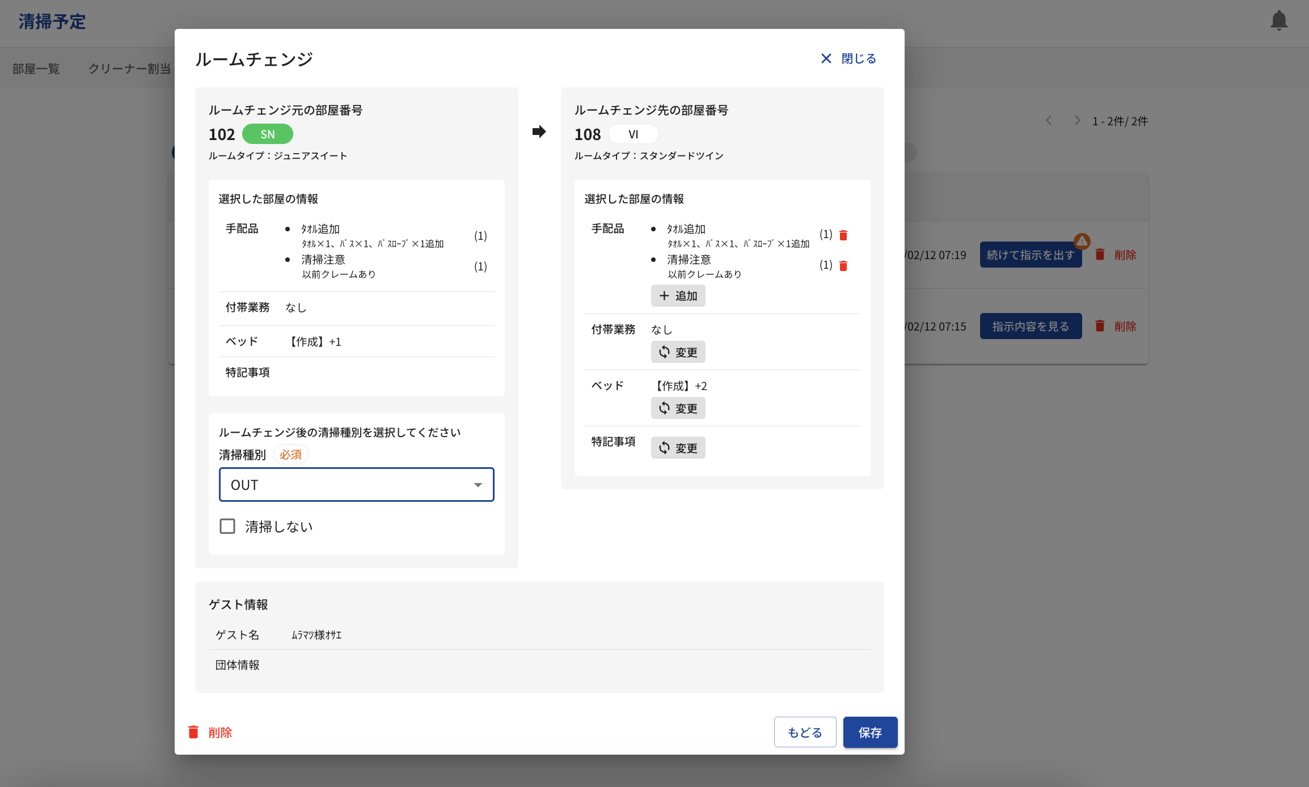
Task: Click the guest name ﾑﾗﾏﾂ様ｵｻｴ
Action: tap(316, 635)
